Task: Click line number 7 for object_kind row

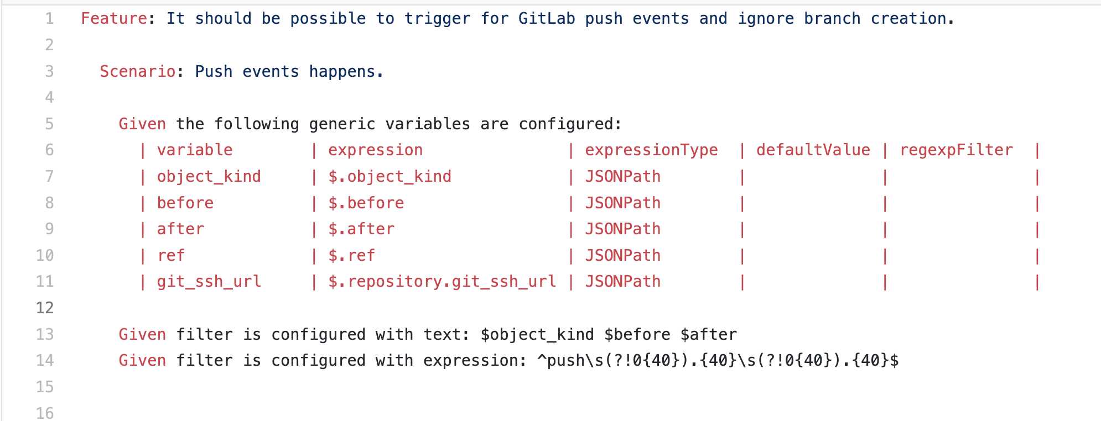Action: (49, 176)
